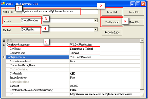The width and height of the screenshot is (148, 99).
Task: Click the Url value http://www.webservicex.net/globalweather.asmx in grid
Action: click(101, 94)
